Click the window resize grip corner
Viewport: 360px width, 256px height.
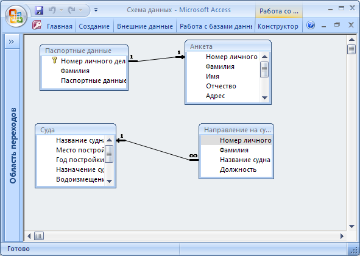tap(353, 249)
